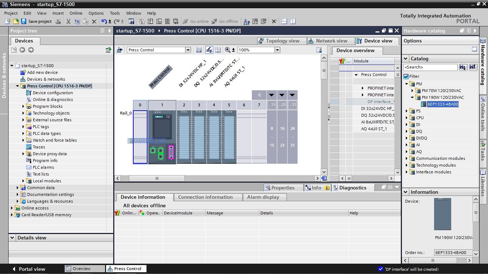Go back in project tree navigation
The image size is (488, 274).
tap(22, 50)
